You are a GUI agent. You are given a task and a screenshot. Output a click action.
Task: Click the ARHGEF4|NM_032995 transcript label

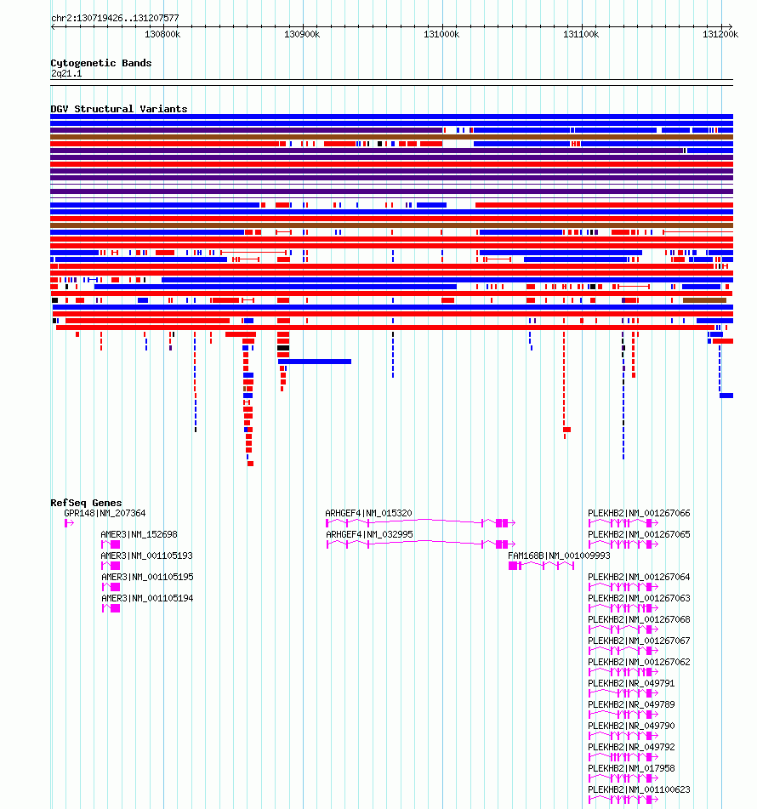369,534
